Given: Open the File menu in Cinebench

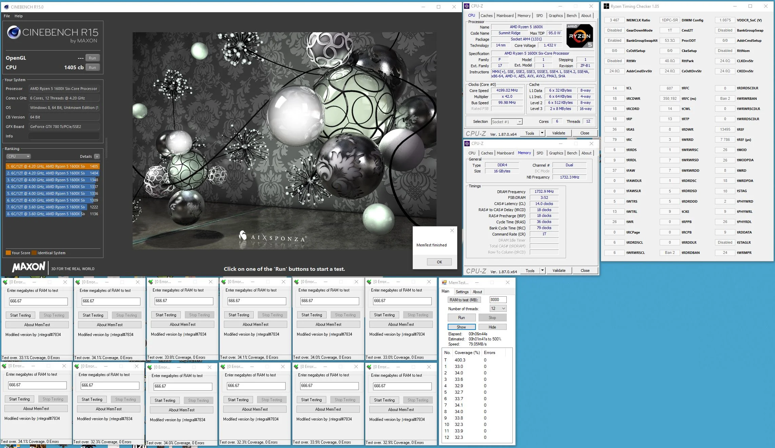Looking at the screenshot, I should [x=7, y=16].
